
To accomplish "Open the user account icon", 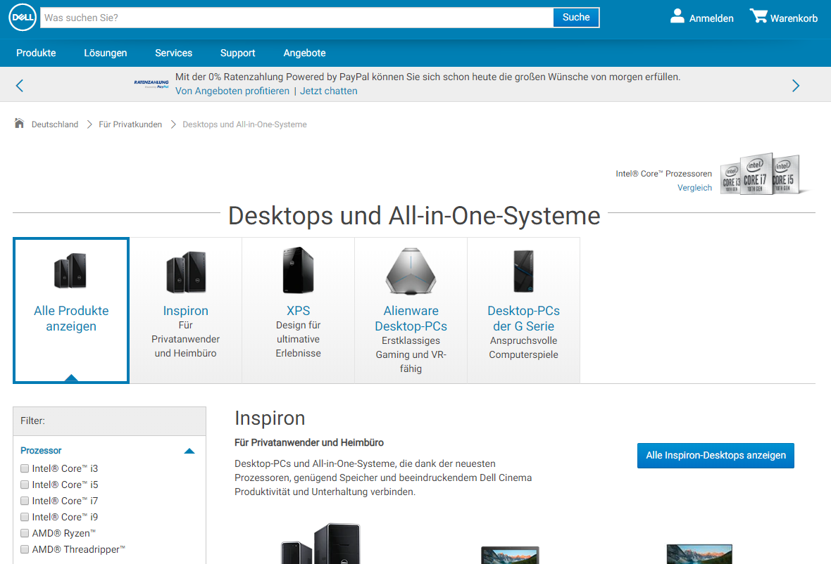I will pos(677,16).
